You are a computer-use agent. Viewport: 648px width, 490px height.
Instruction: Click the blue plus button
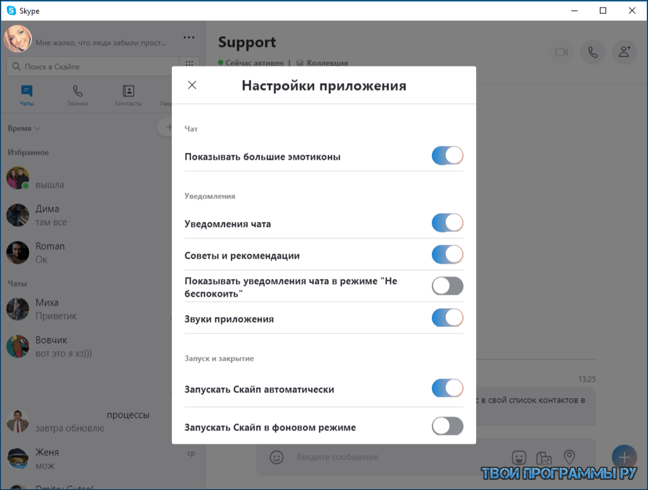coord(624,456)
